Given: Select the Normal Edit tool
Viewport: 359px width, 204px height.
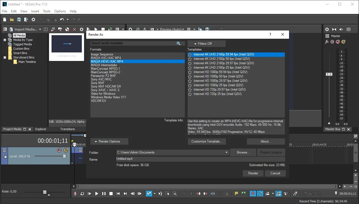Looking at the screenshot, I should 149,194.
